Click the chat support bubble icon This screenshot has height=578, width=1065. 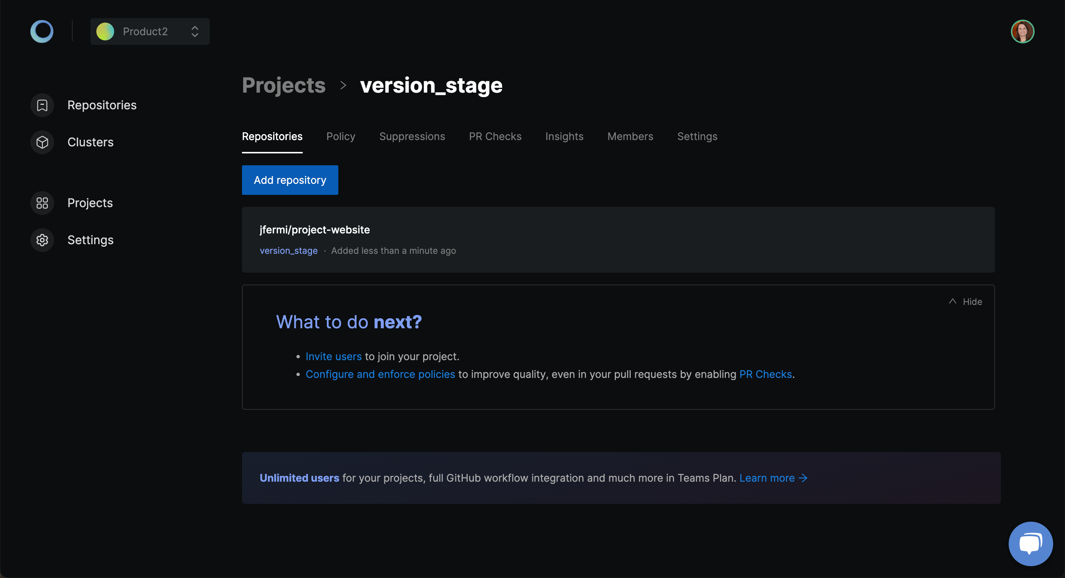pyautogui.click(x=1031, y=541)
